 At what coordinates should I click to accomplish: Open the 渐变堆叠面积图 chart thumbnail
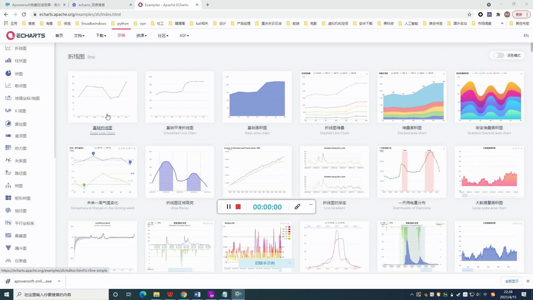(x=489, y=97)
